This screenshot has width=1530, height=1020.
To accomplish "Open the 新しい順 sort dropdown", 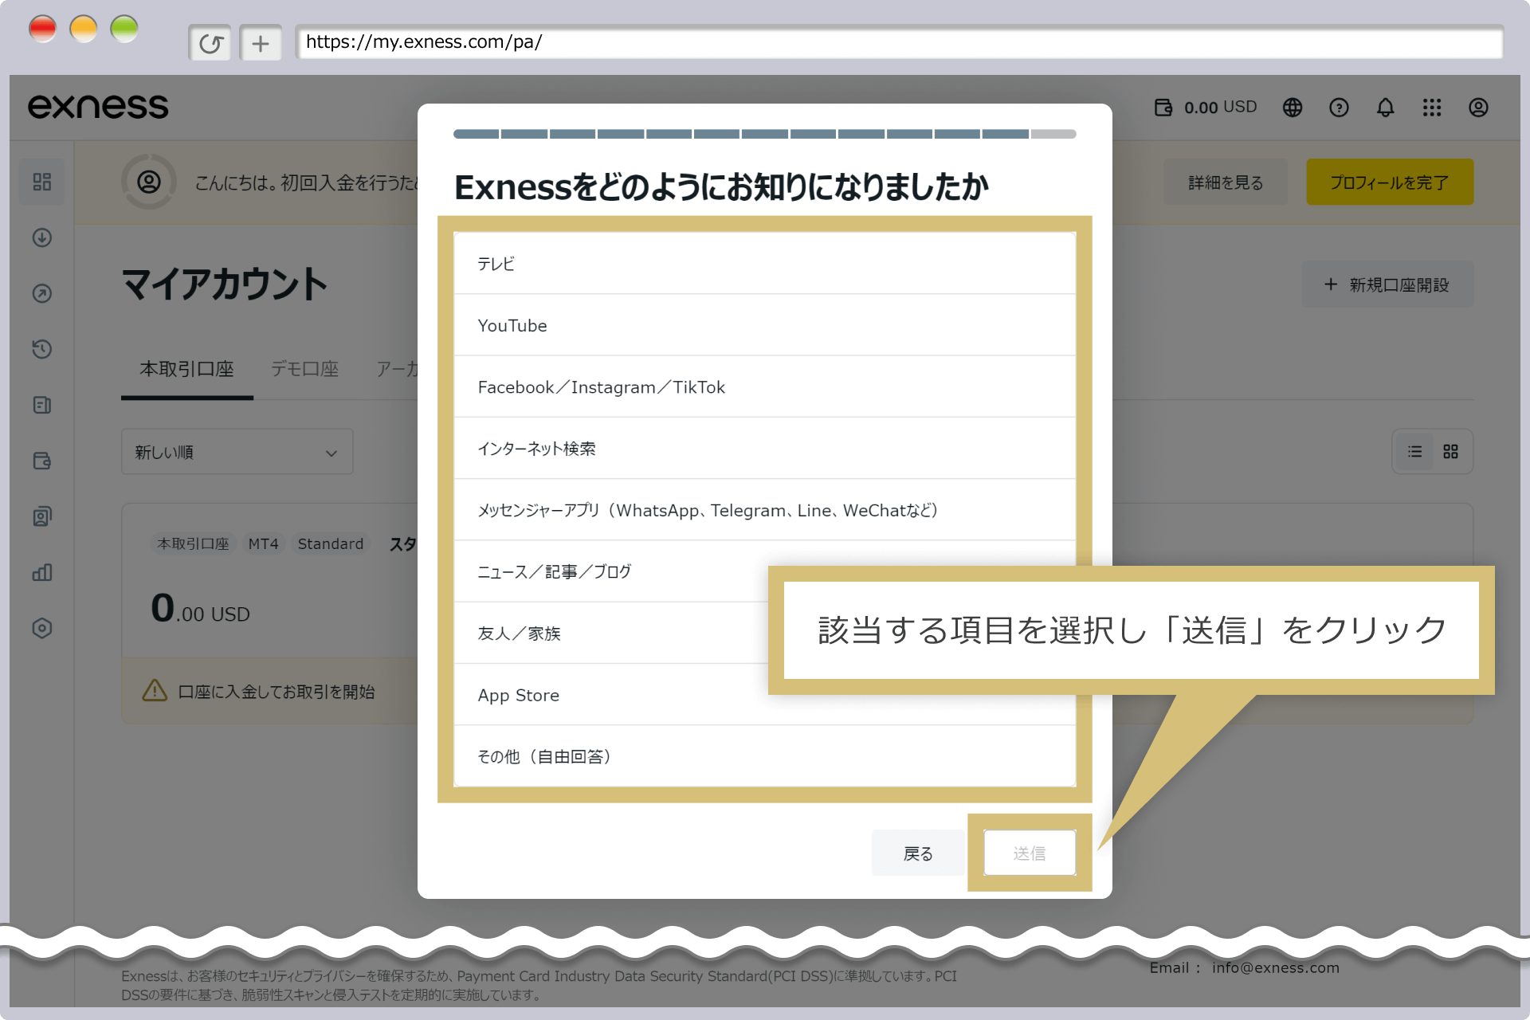I will click(x=237, y=452).
